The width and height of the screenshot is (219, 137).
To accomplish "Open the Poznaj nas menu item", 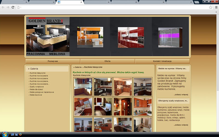I will click(x=53, y=61).
